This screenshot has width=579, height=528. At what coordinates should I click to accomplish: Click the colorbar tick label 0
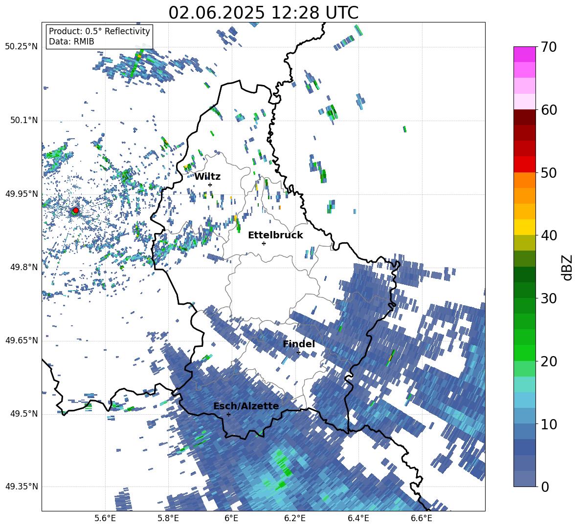[545, 486]
